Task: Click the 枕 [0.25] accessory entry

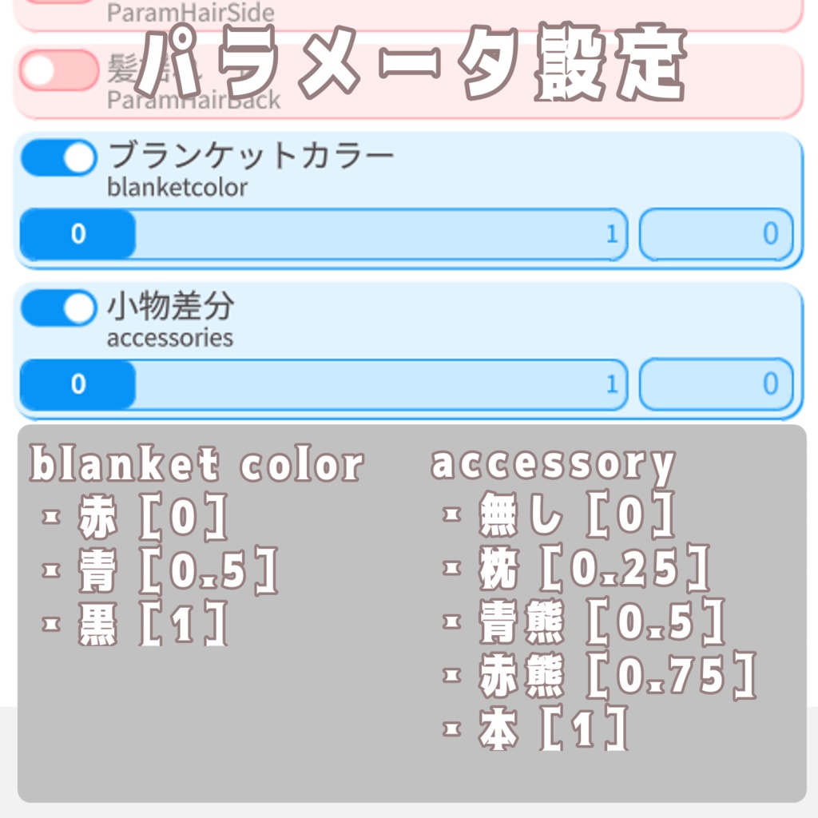Action: (x=575, y=569)
